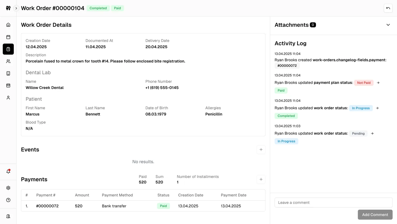397x224 pixels.
Task: Click payment number #00000072 in table
Action: click(47, 206)
